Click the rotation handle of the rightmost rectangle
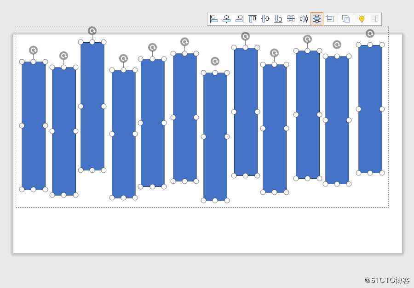414x288 pixels. tap(370, 34)
